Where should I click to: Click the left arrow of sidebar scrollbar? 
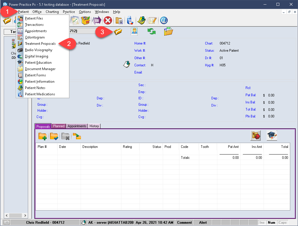(x=7, y=215)
